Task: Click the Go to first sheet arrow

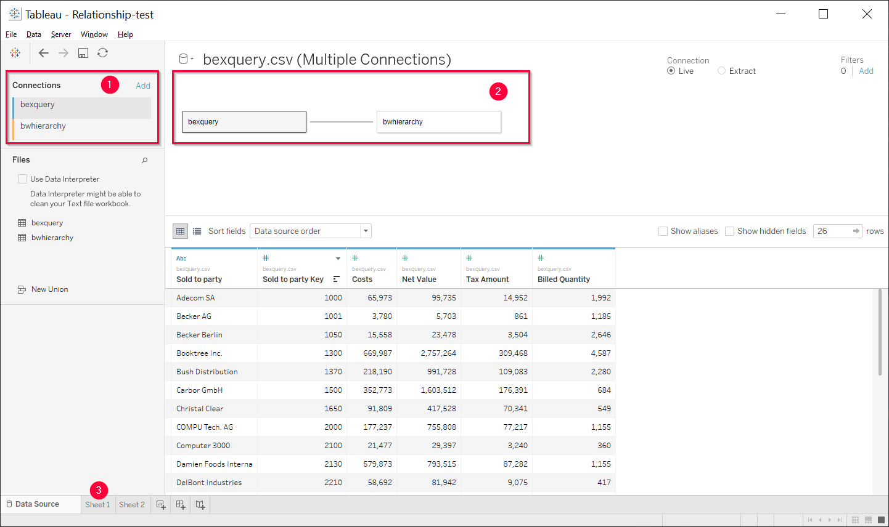Action: tap(810, 520)
